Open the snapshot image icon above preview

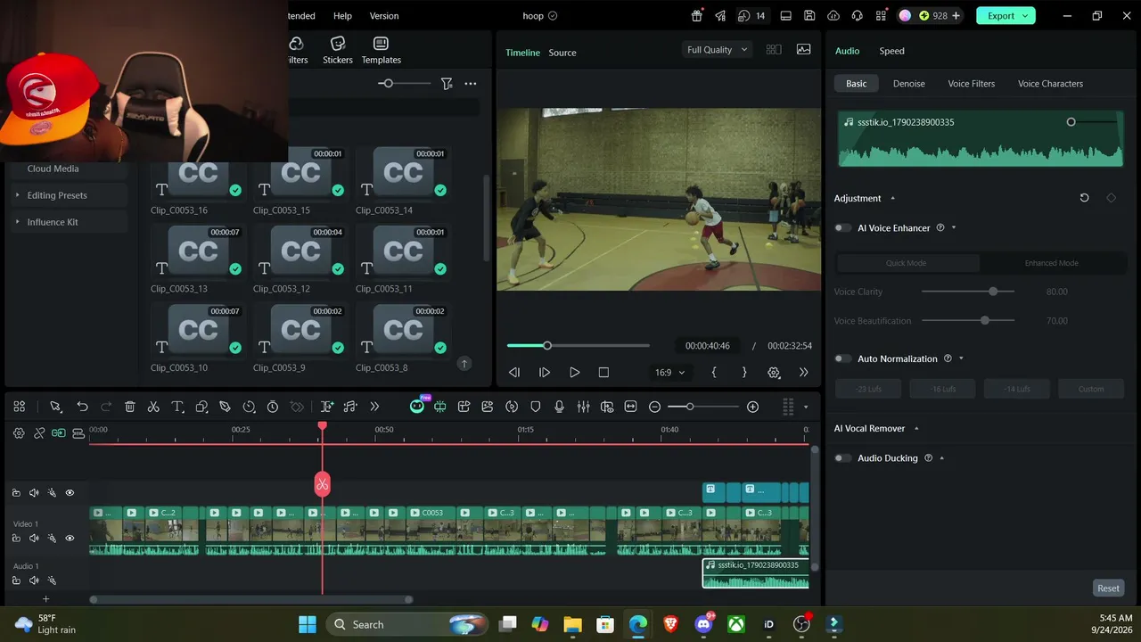[803, 50]
